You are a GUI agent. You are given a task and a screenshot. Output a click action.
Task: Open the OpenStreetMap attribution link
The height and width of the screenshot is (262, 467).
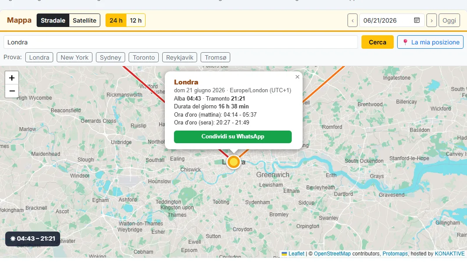tap(332, 254)
